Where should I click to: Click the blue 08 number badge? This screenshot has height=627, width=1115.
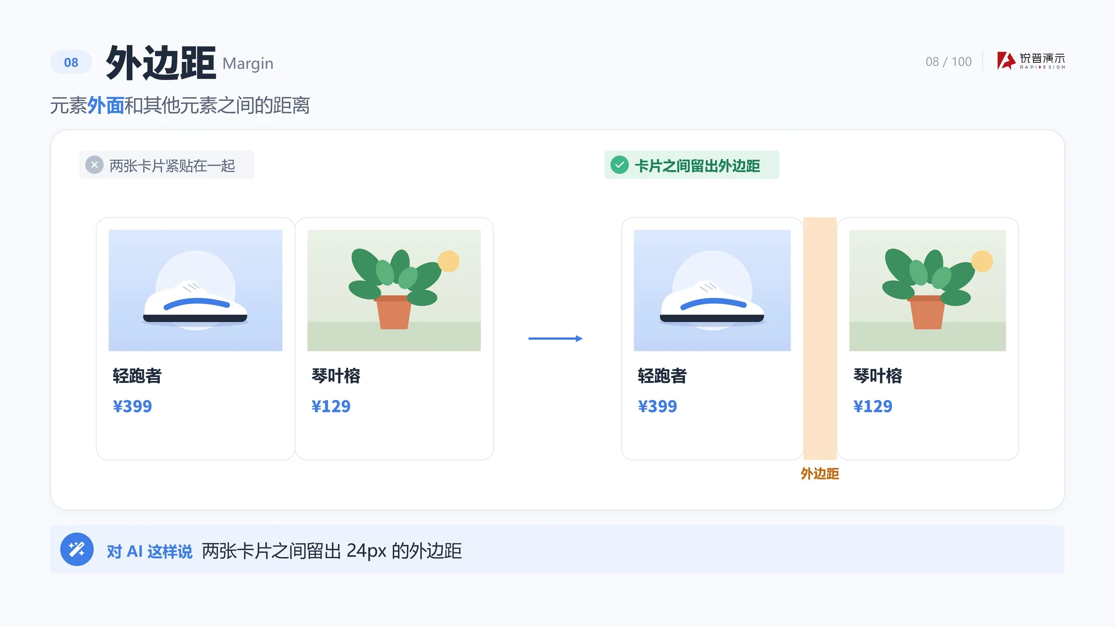coord(71,62)
